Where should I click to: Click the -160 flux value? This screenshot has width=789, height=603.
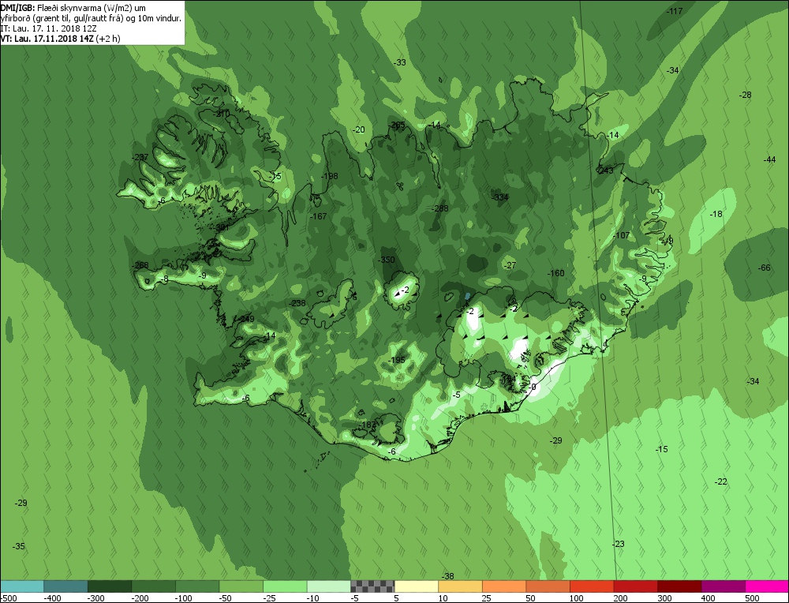556,273
